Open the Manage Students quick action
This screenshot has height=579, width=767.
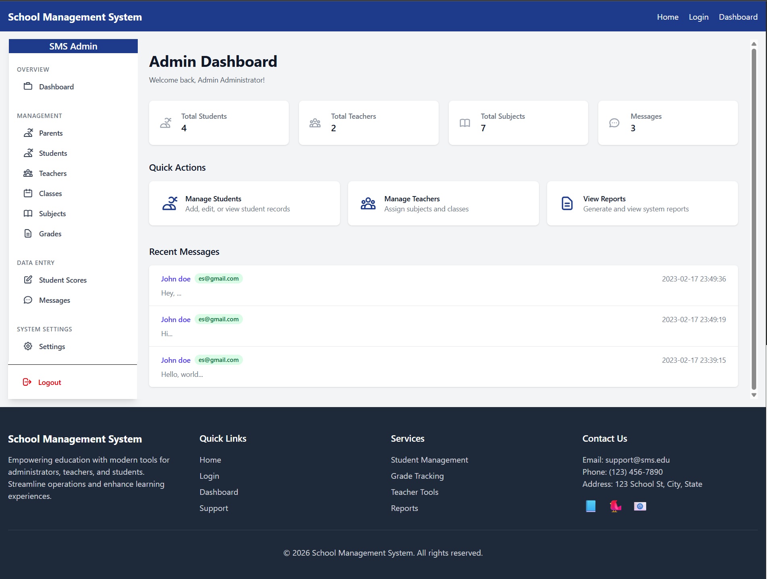click(x=244, y=203)
